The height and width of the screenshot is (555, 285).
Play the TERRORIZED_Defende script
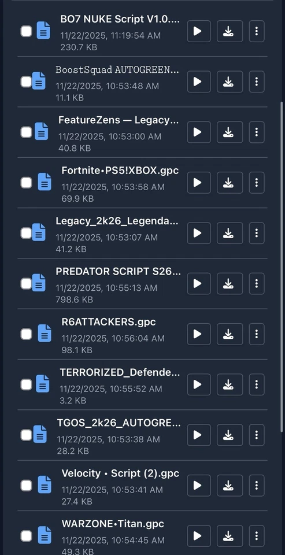click(x=199, y=384)
